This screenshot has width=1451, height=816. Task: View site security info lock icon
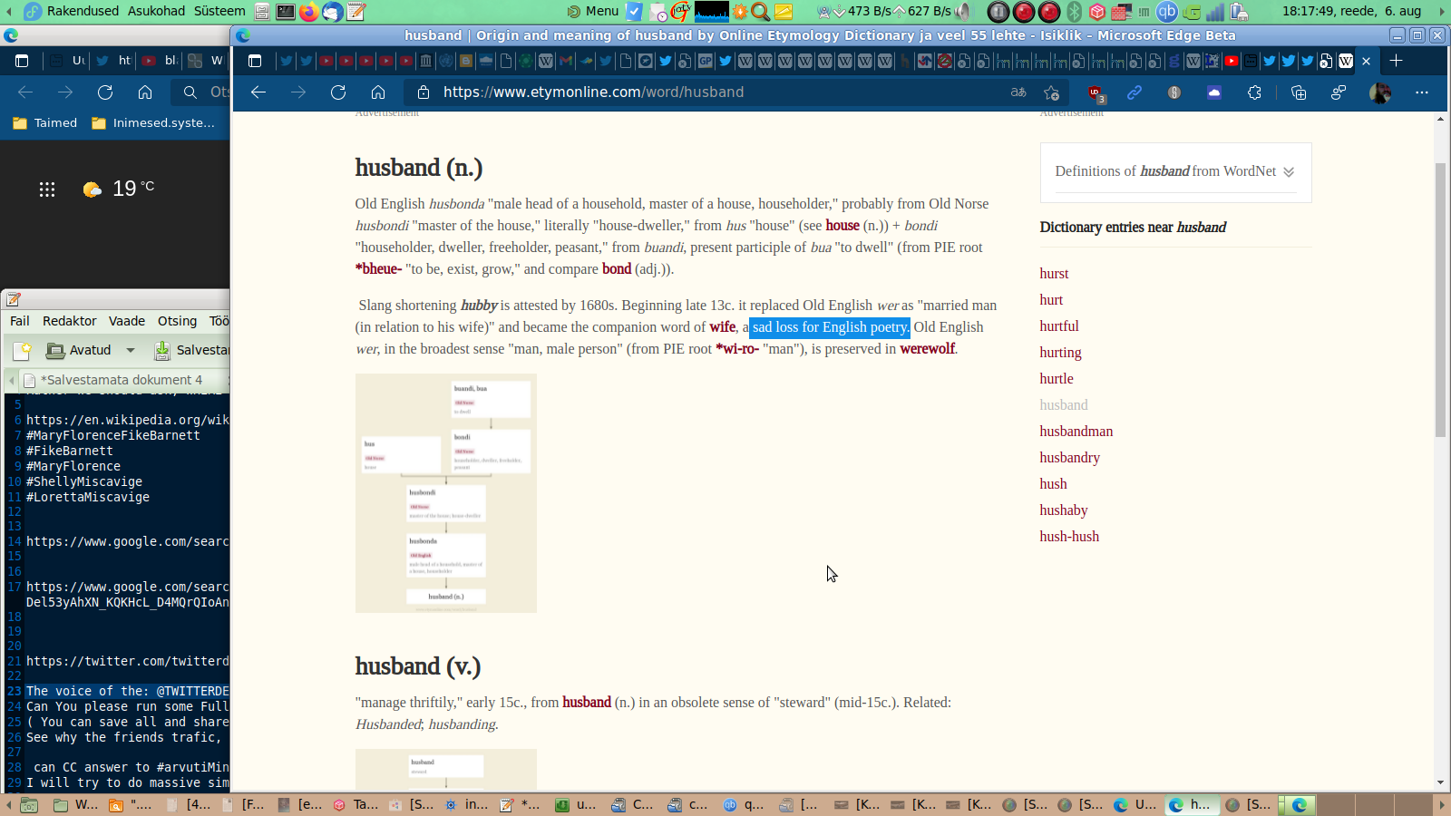click(x=423, y=92)
